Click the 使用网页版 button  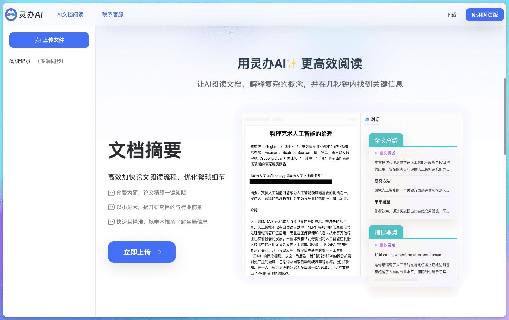coord(485,15)
